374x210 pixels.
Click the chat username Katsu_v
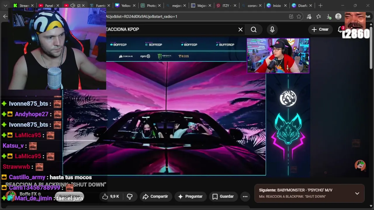coord(13,146)
